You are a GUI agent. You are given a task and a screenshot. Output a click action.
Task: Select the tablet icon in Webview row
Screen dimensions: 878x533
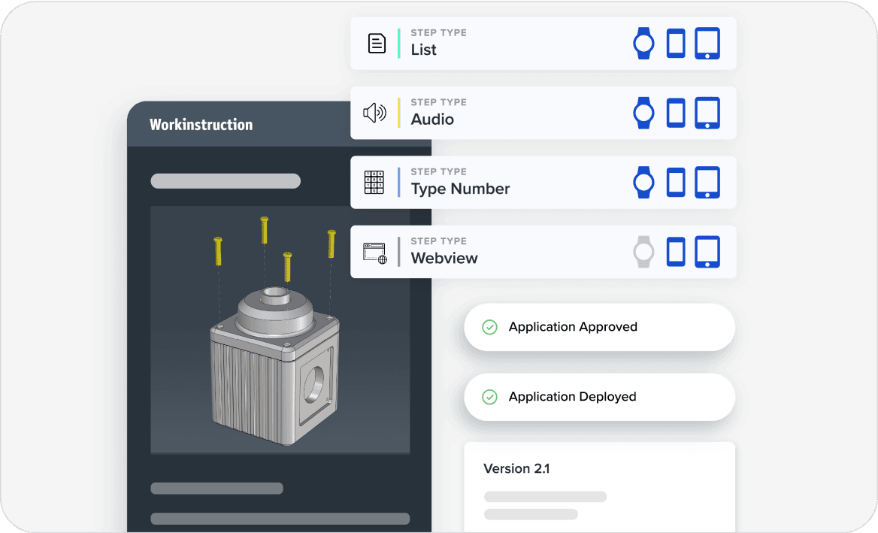[707, 252]
